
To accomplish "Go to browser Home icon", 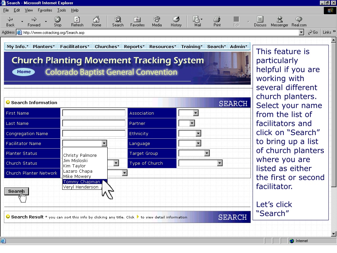I will tap(96, 21).
